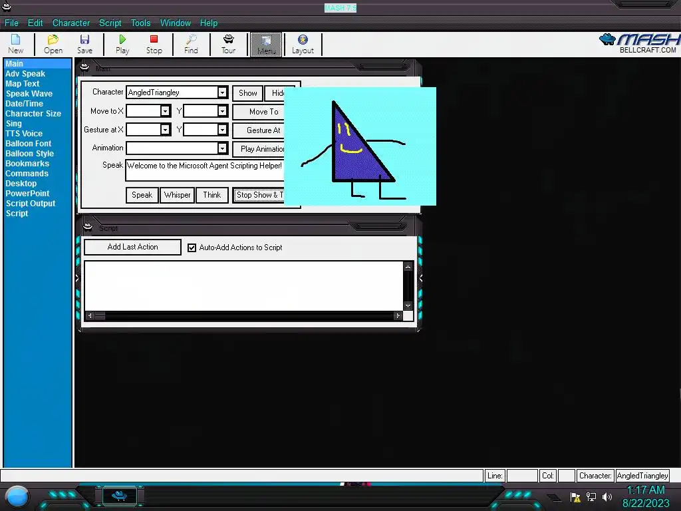Click the network tray icon
Screen dimensions: 681x511
tap(591, 496)
